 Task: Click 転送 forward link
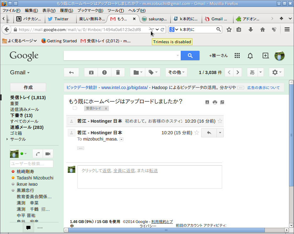click(153, 171)
